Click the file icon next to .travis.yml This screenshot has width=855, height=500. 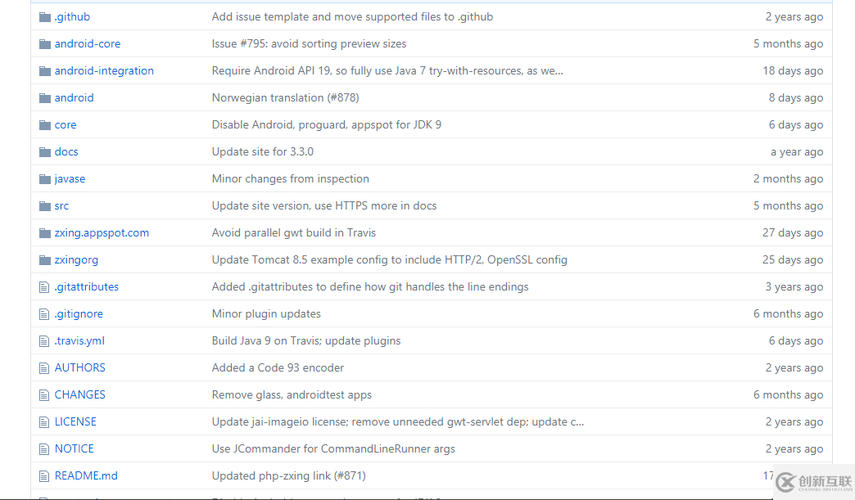point(45,341)
